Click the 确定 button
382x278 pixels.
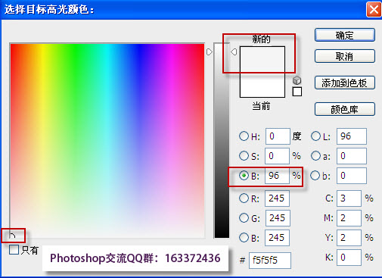pos(345,35)
